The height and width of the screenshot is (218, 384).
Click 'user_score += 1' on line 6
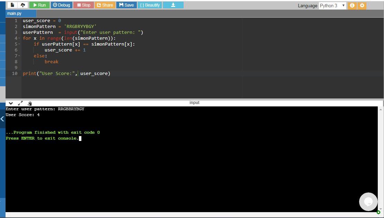65,50
